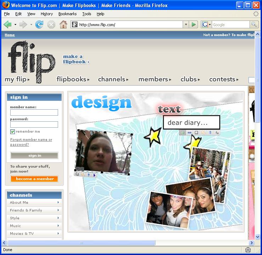This screenshot has width=262, height=255.
Task: Open the History menu
Action: click(x=47, y=14)
